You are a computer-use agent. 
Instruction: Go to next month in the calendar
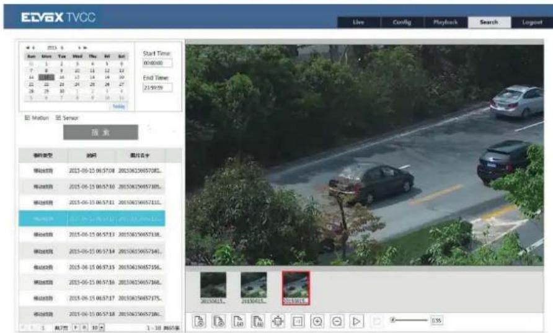(x=79, y=48)
